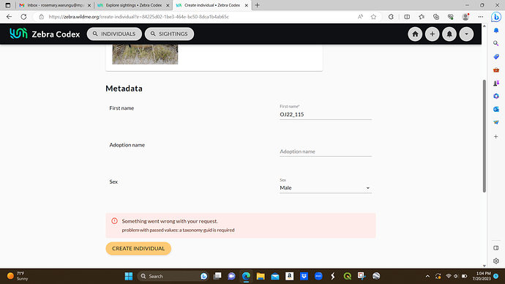Screen dimensions: 505x284
Task: Open the tab actions menu icon
Action: 8,5
